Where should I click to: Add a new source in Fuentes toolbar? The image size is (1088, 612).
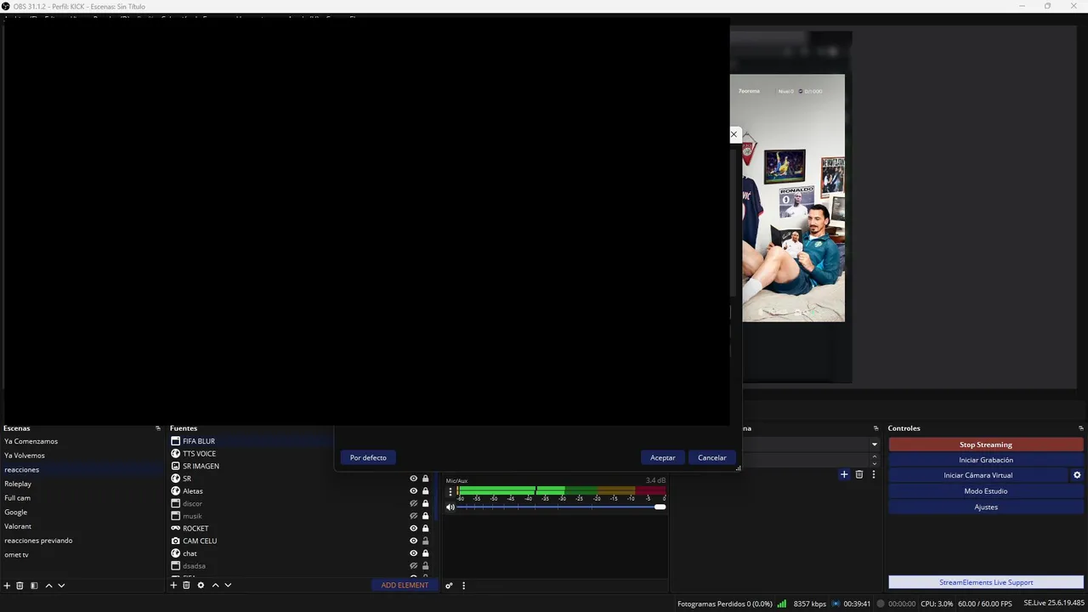[173, 586]
